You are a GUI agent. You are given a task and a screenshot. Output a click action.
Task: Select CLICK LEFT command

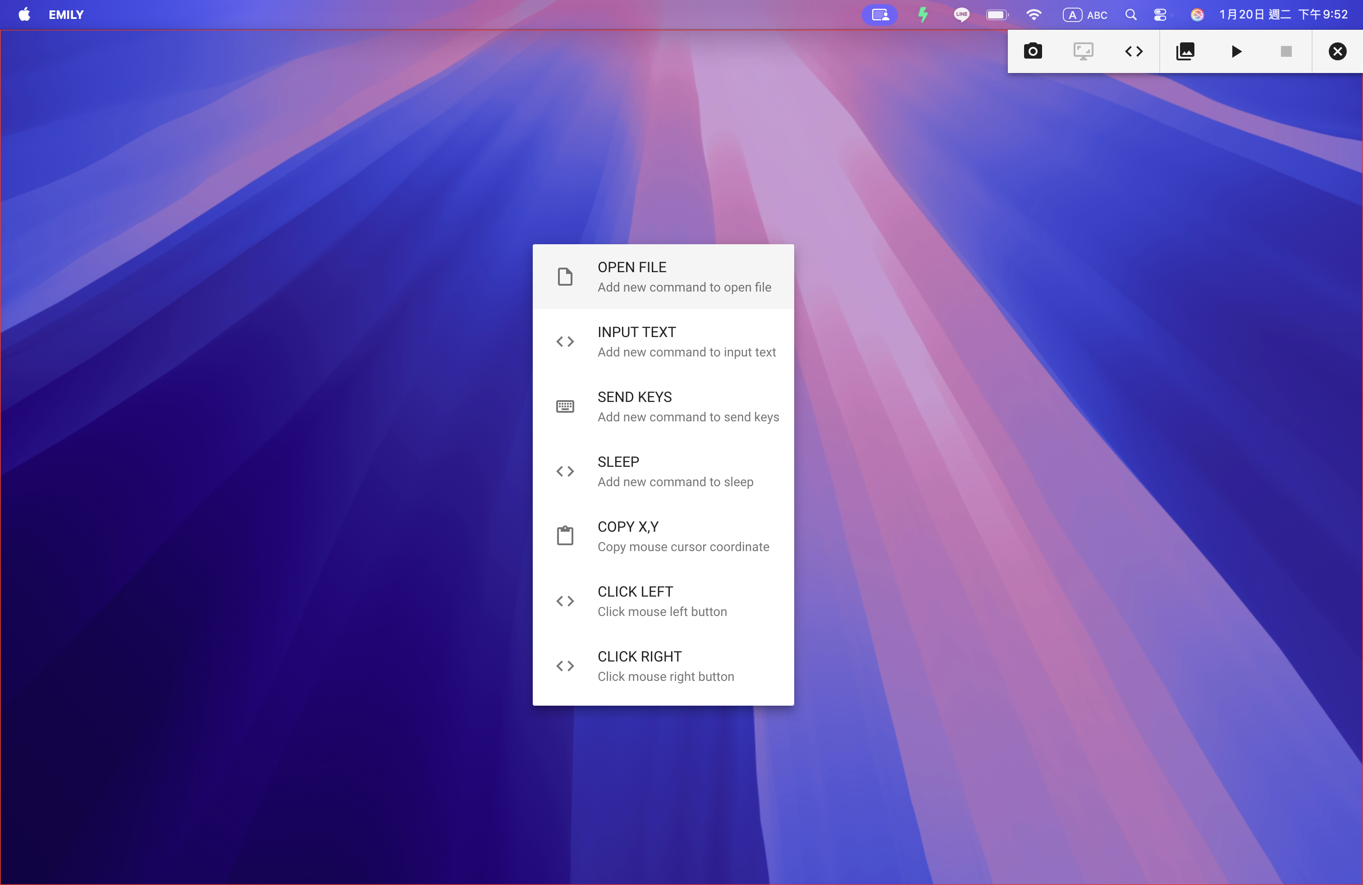click(663, 601)
